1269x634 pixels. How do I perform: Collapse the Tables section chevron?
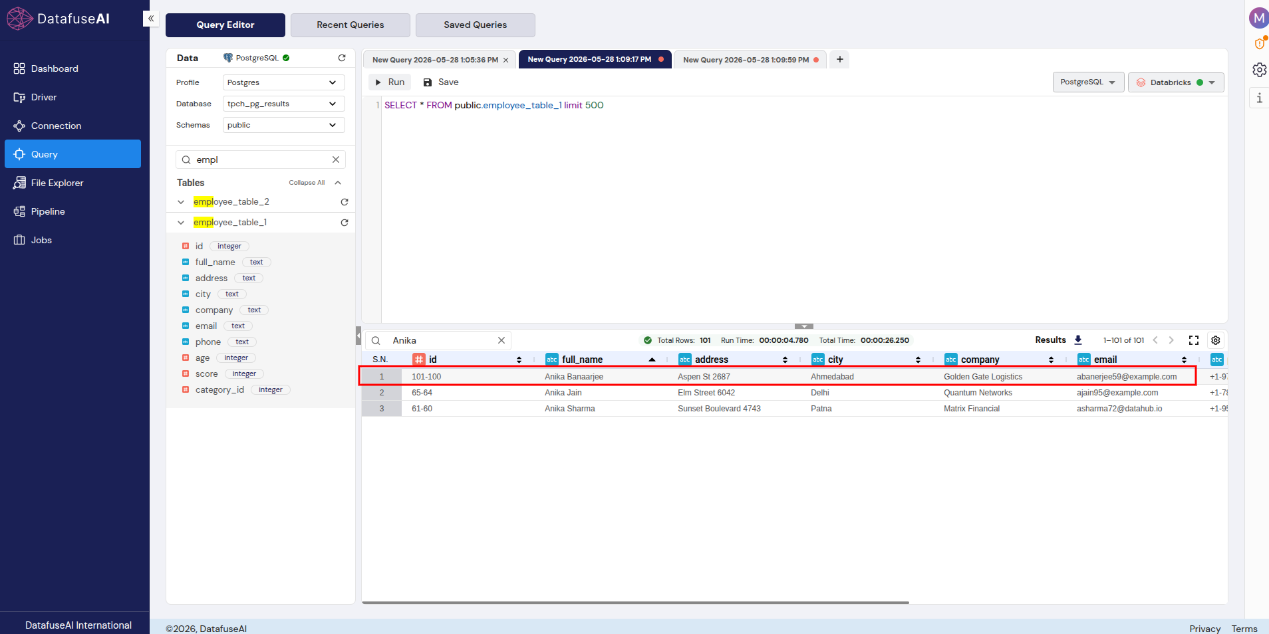338,183
